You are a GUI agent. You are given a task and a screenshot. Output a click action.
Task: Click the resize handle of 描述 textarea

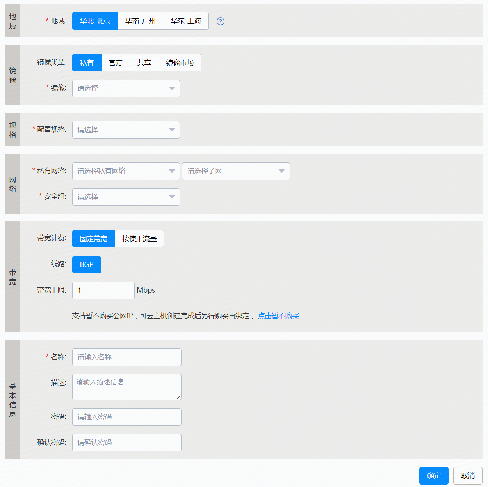(x=179, y=397)
